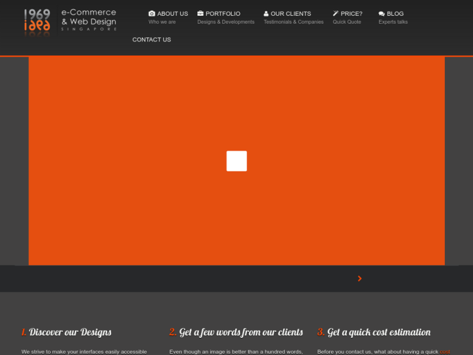The height and width of the screenshot is (355, 473).
Task: Go to the Our Clients page
Action: (x=290, y=14)
